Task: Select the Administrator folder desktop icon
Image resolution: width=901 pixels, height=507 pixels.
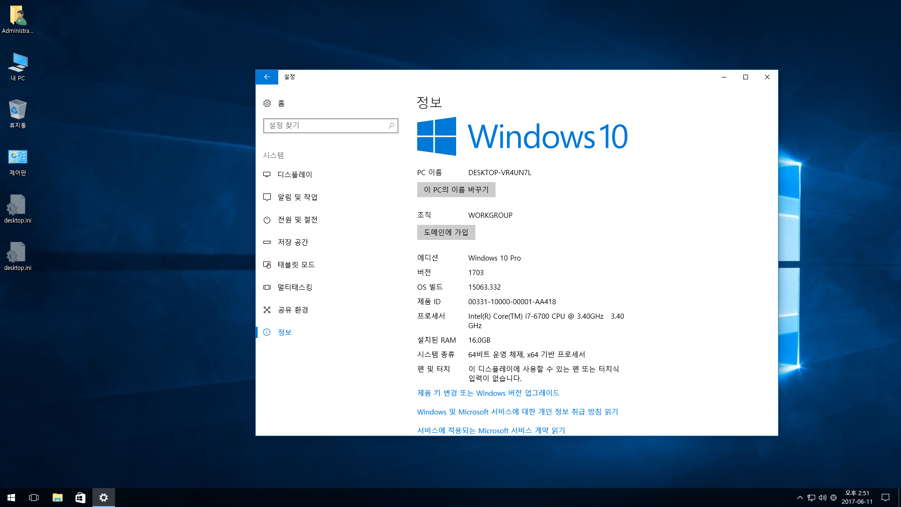Action: [18, 20]
